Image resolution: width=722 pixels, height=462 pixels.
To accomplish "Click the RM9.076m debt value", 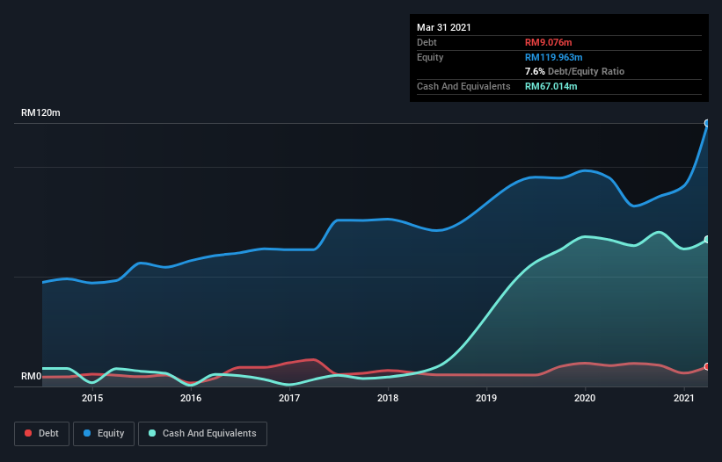I will click(x=549, y=42).
